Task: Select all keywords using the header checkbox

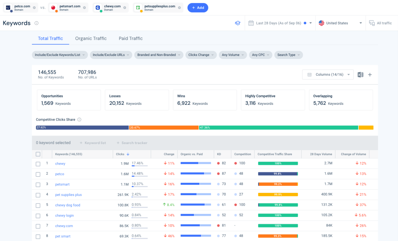Action: (x=38, y=154)
